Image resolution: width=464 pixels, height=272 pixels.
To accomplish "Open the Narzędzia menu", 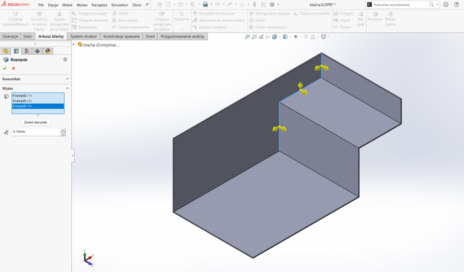I will click(x=99, y=5).
